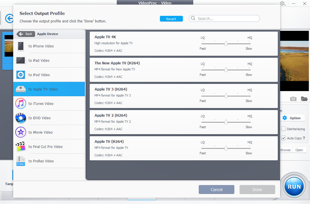Enable the Deinterlacing checkbox
The image size is (310, 204).
[284, 129]
